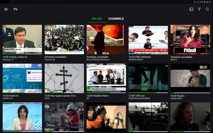Open thumbnail showing studio microphones
The image size is (213, 133).
click(106, 117)
